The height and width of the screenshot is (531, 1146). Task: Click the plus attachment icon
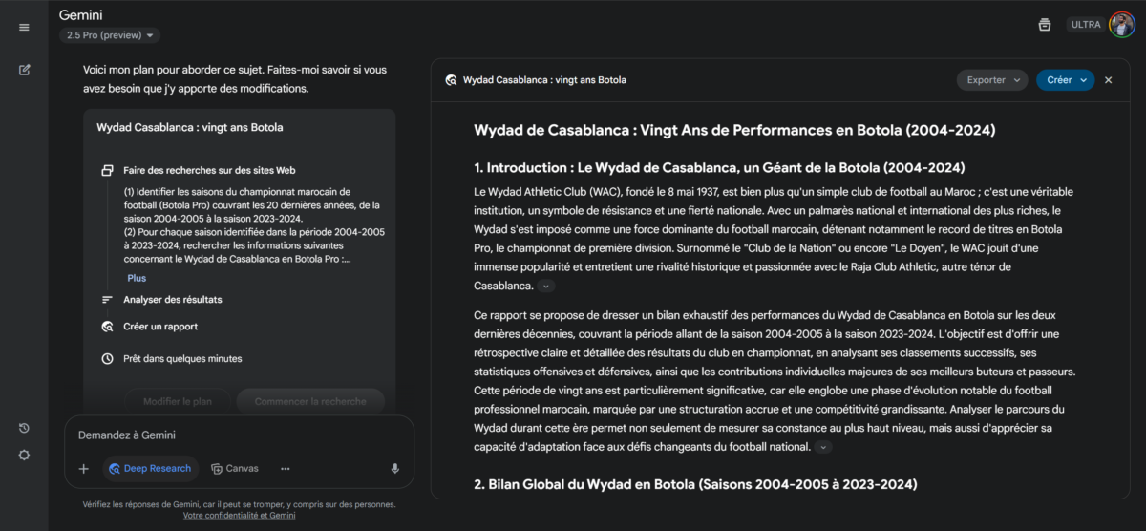coord(84,469)
